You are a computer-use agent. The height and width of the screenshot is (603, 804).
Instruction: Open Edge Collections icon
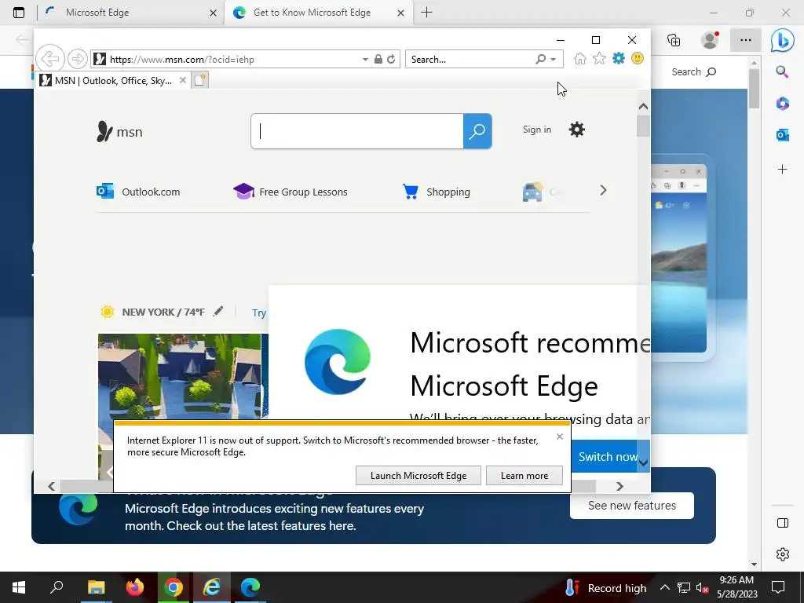tap(674, 40)
